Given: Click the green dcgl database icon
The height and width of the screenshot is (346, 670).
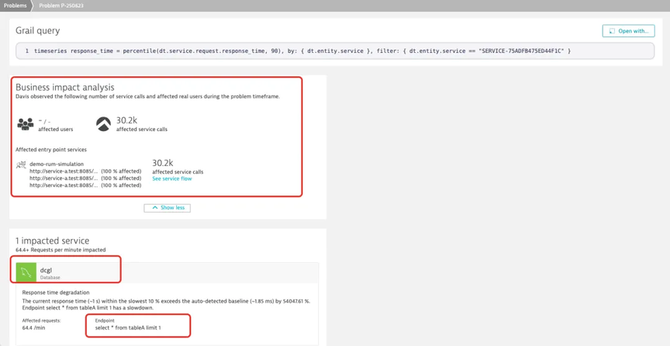Looking at the screenshot, I should tap(26, 273).
